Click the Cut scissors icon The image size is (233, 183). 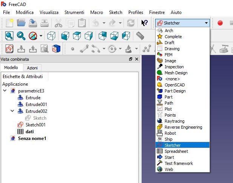coord(59,23)
